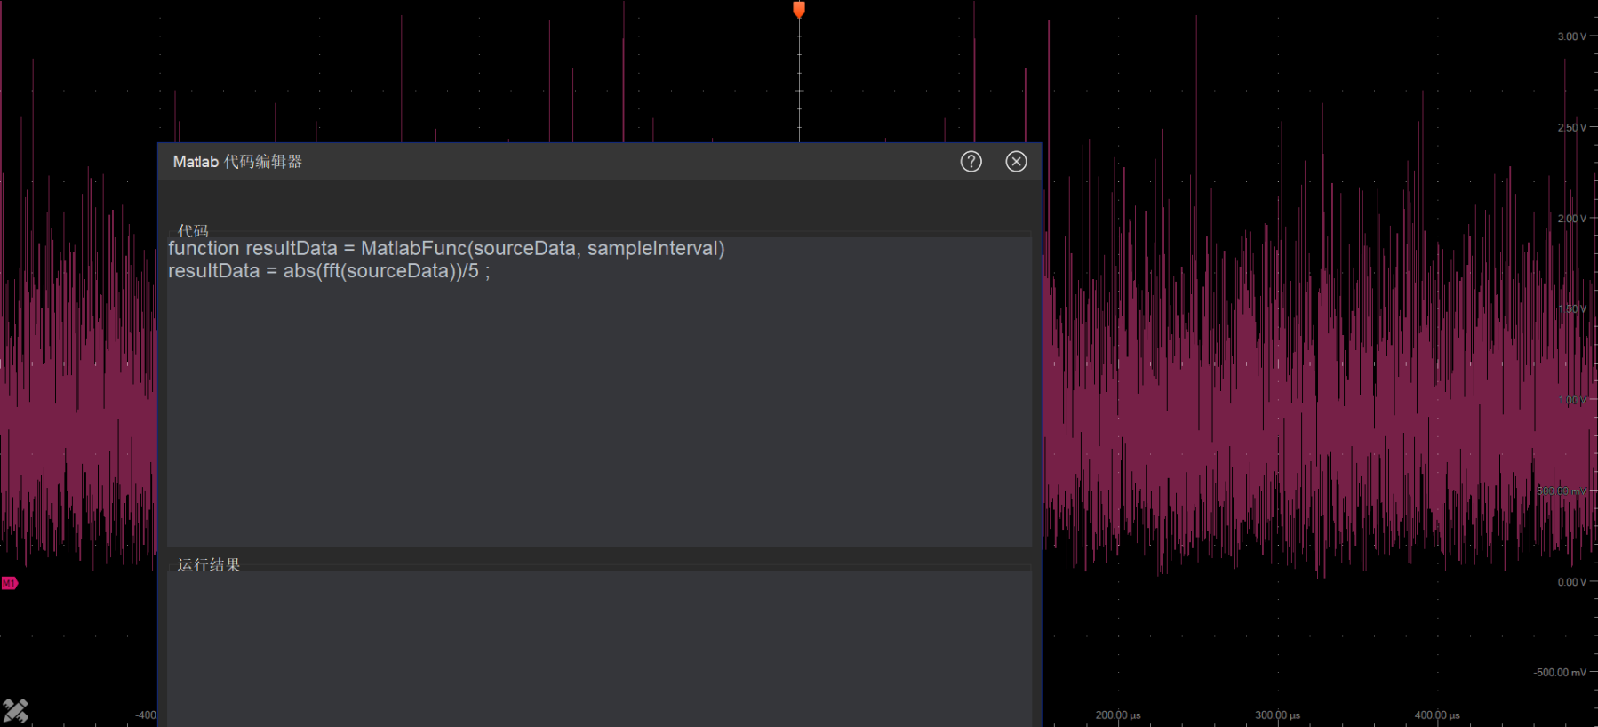
Task: Click the -500.00 mV axis label
Action: [1559, 673]
